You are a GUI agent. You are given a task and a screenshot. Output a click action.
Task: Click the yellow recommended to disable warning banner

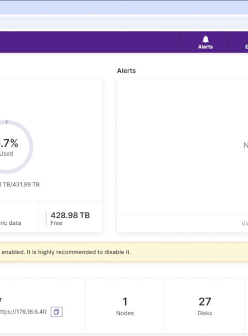pyautogui.click(x=124, y=252)
